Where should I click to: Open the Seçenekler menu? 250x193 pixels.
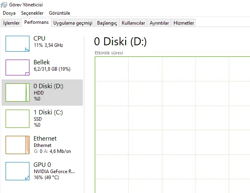(x=32, y=13)
